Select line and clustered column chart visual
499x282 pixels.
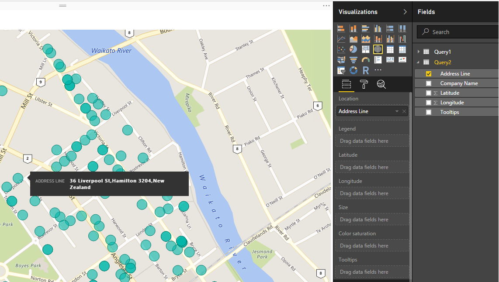pyautogui.click(x=390, y=39)
